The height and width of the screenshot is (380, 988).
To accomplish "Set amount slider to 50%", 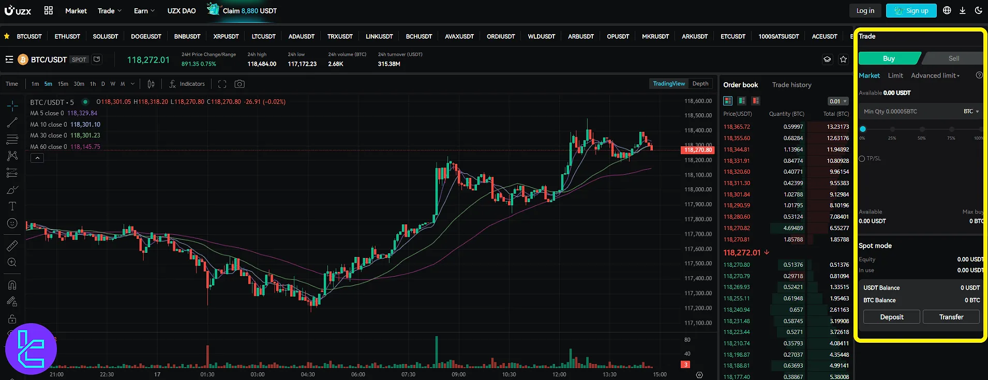I will click(x=921, y=129).
